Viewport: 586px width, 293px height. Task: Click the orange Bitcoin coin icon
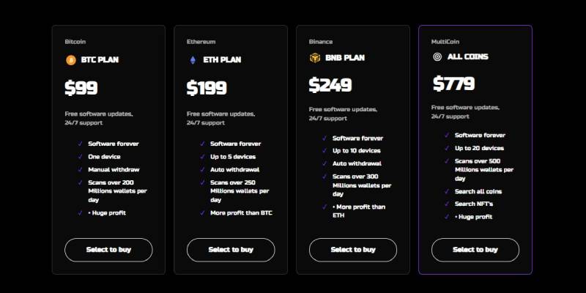70,60
